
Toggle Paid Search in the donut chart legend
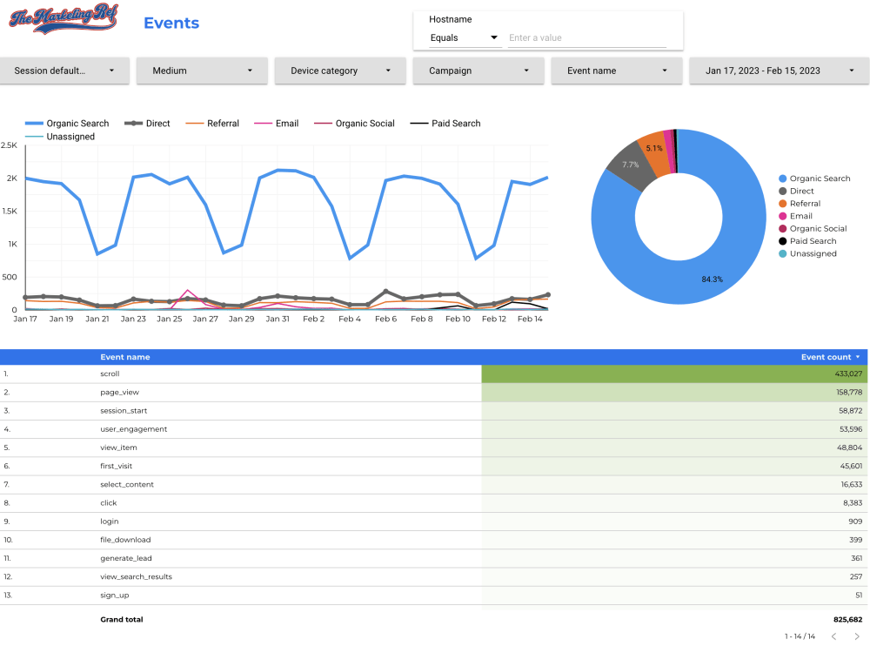point(807,240)
